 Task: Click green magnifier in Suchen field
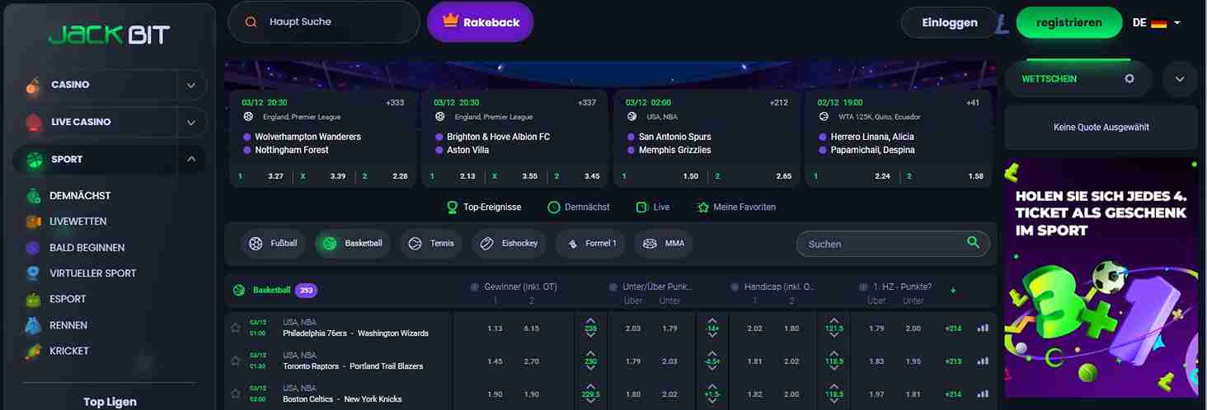(974, 242)
